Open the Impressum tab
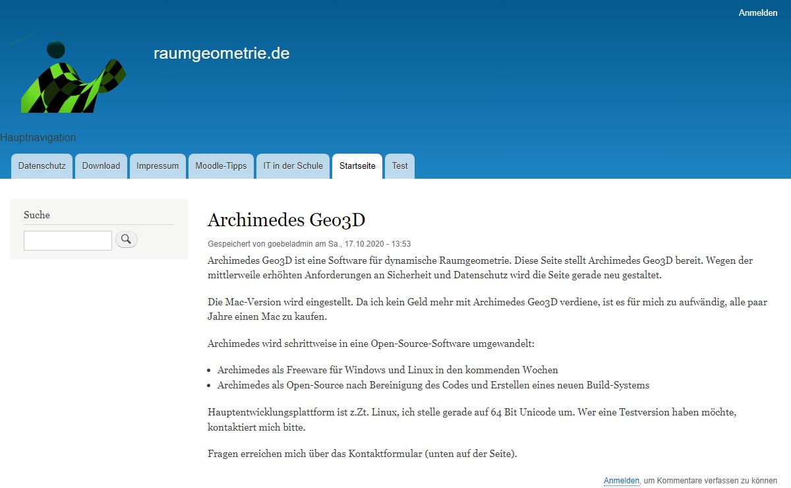 158,166
